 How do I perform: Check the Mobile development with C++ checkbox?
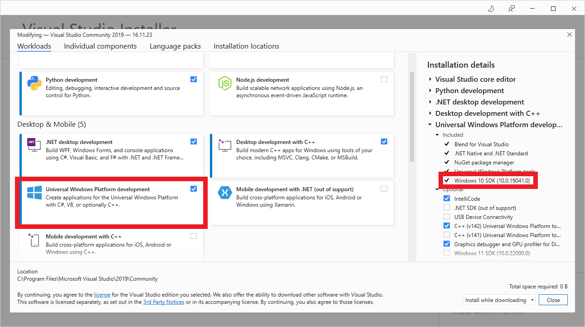pos(194,236)
